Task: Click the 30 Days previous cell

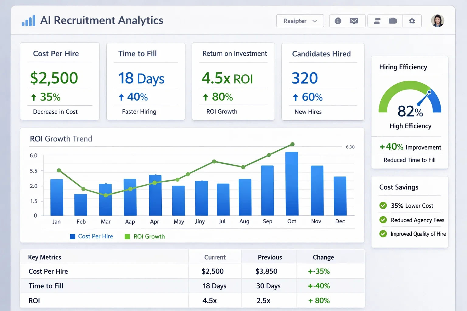Action: click(268, 286)
